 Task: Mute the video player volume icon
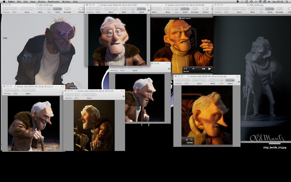[185, 68]
